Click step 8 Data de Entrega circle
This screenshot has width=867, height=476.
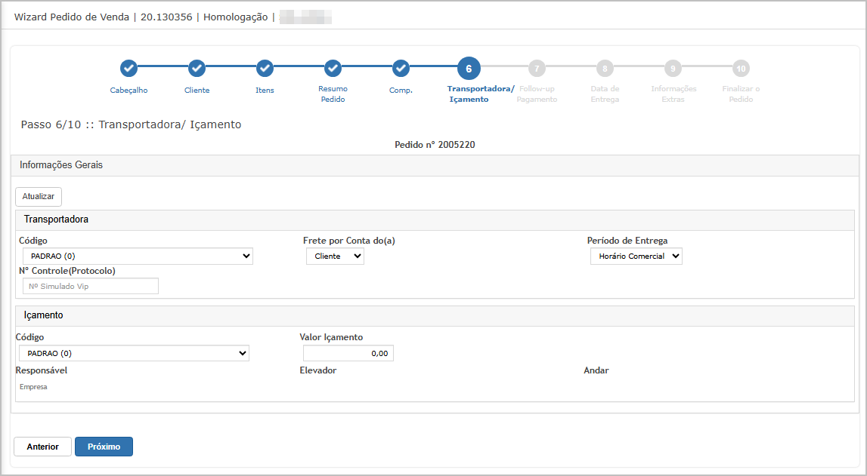pos(605,69)
